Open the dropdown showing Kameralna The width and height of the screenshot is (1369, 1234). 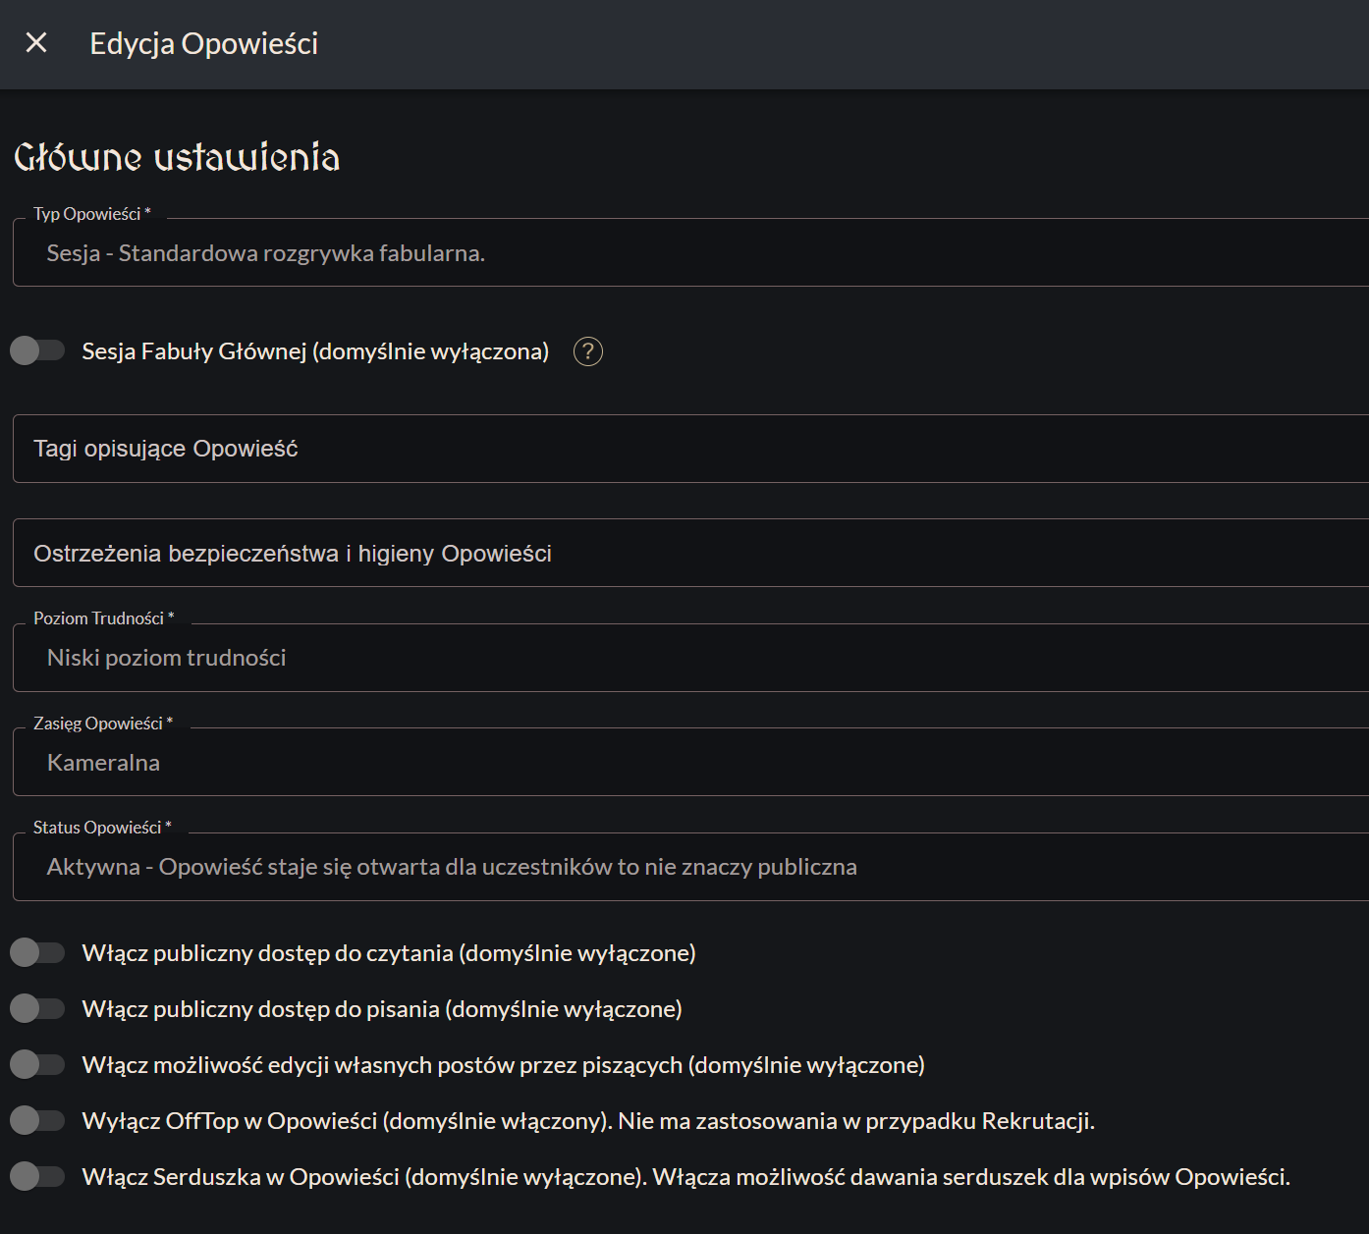pos(687,763)
